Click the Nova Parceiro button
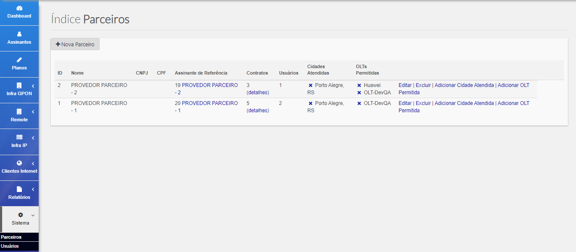Screen dimensions: 576x252 coord(75,44)
